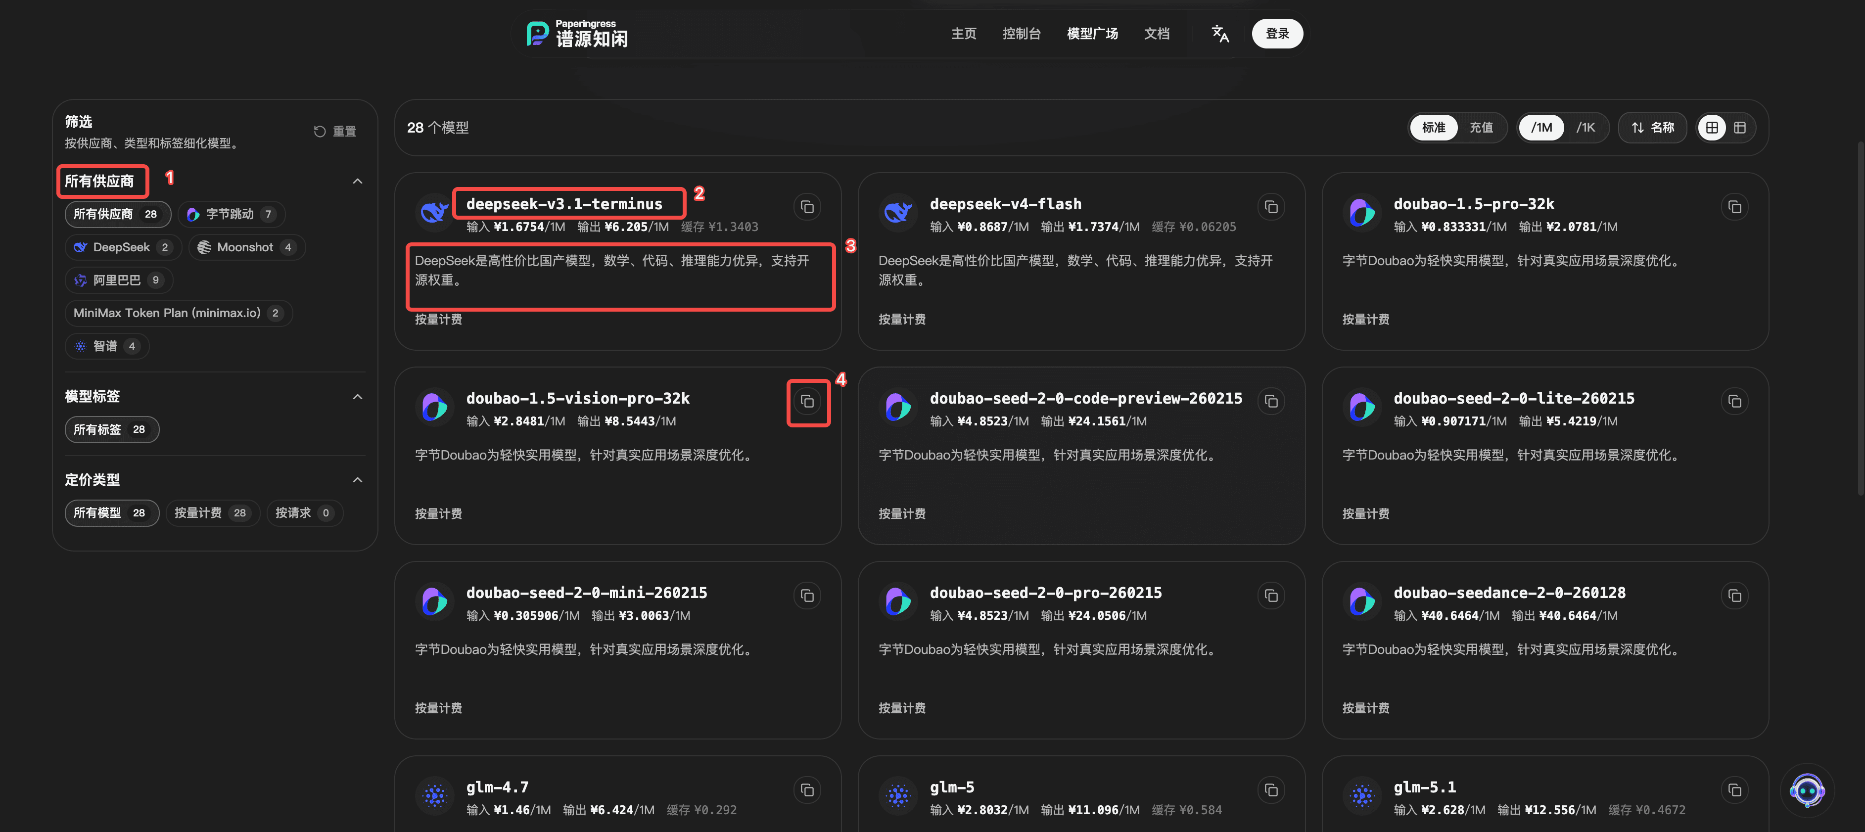Click the doubao-seed-2-0-mini-260215 provider logo
The image size is (1865, 832).
pyautogui.click(x=434, y=601)
